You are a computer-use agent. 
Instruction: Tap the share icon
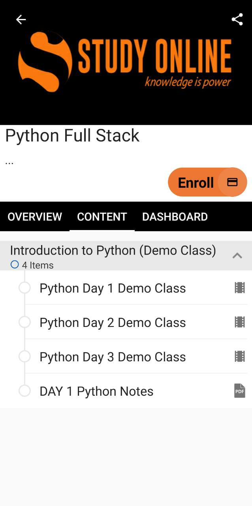click(237, 19)
